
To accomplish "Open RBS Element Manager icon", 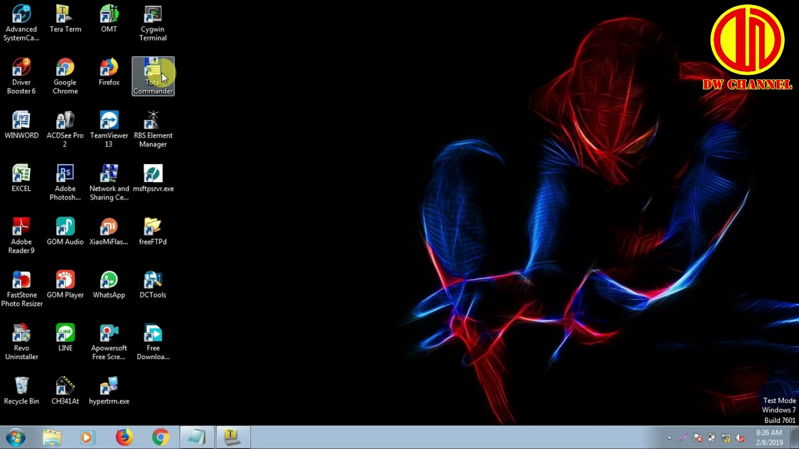I will click(x=153, y=129).
